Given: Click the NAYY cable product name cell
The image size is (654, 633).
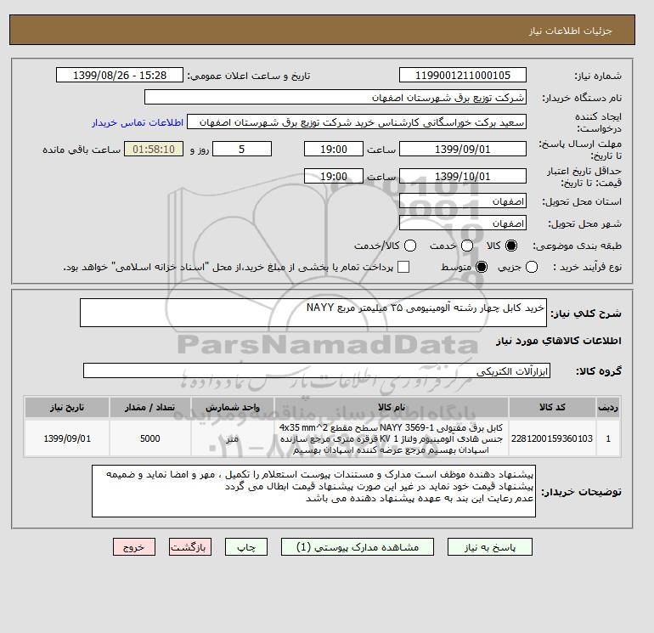Looking at the screenshot, I should [392, 438].
